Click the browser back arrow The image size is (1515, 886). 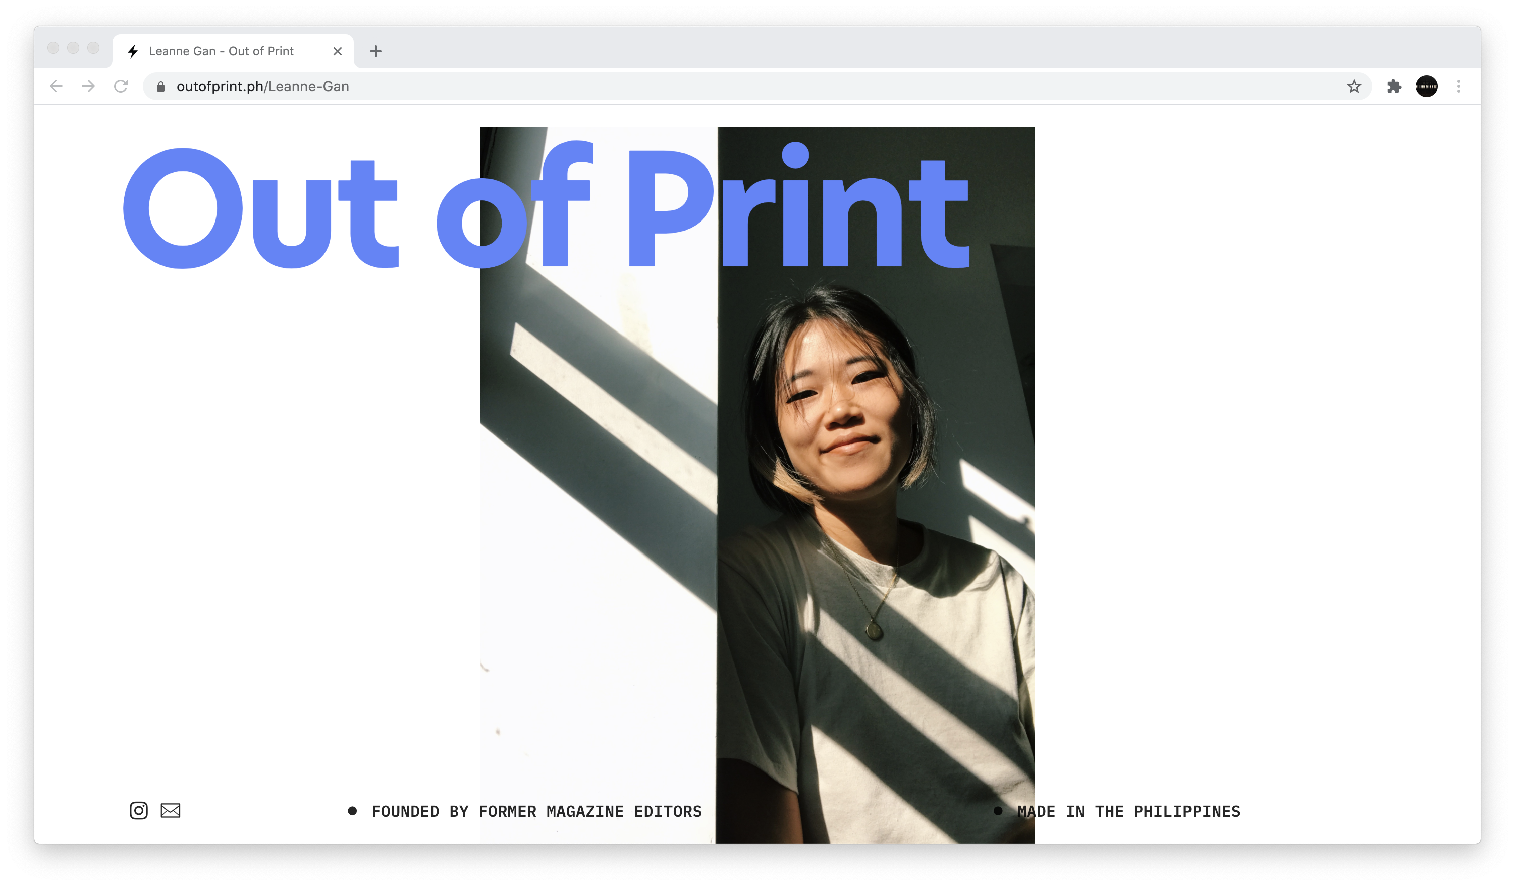[57, 86]
